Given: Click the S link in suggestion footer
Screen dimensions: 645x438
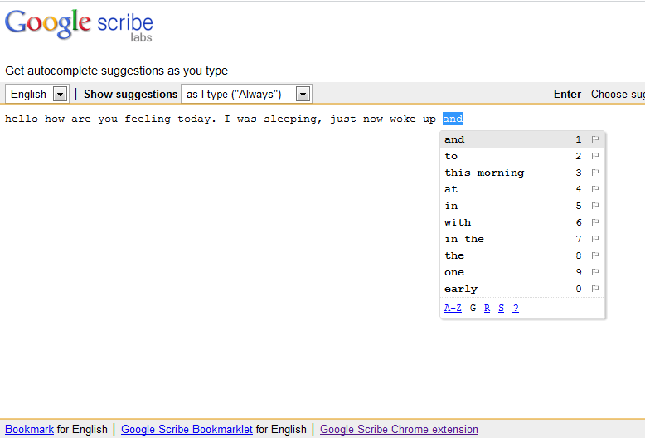Looking at the screenshot, I should [501, 308].
